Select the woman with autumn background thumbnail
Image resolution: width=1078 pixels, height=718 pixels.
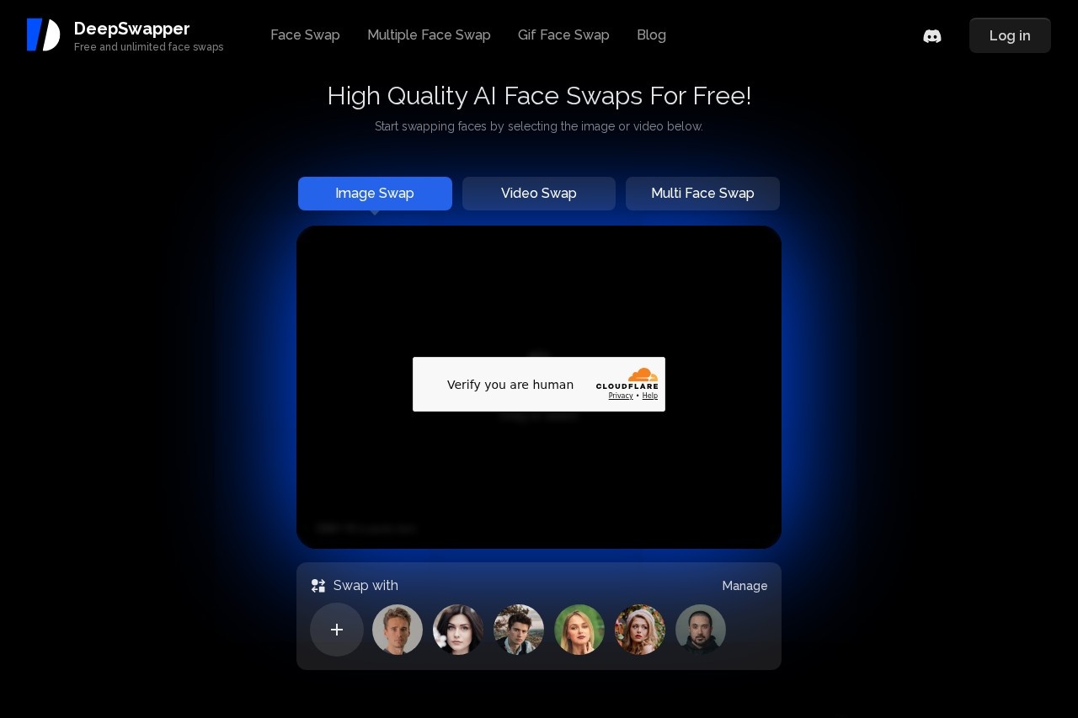coord(640,630)
